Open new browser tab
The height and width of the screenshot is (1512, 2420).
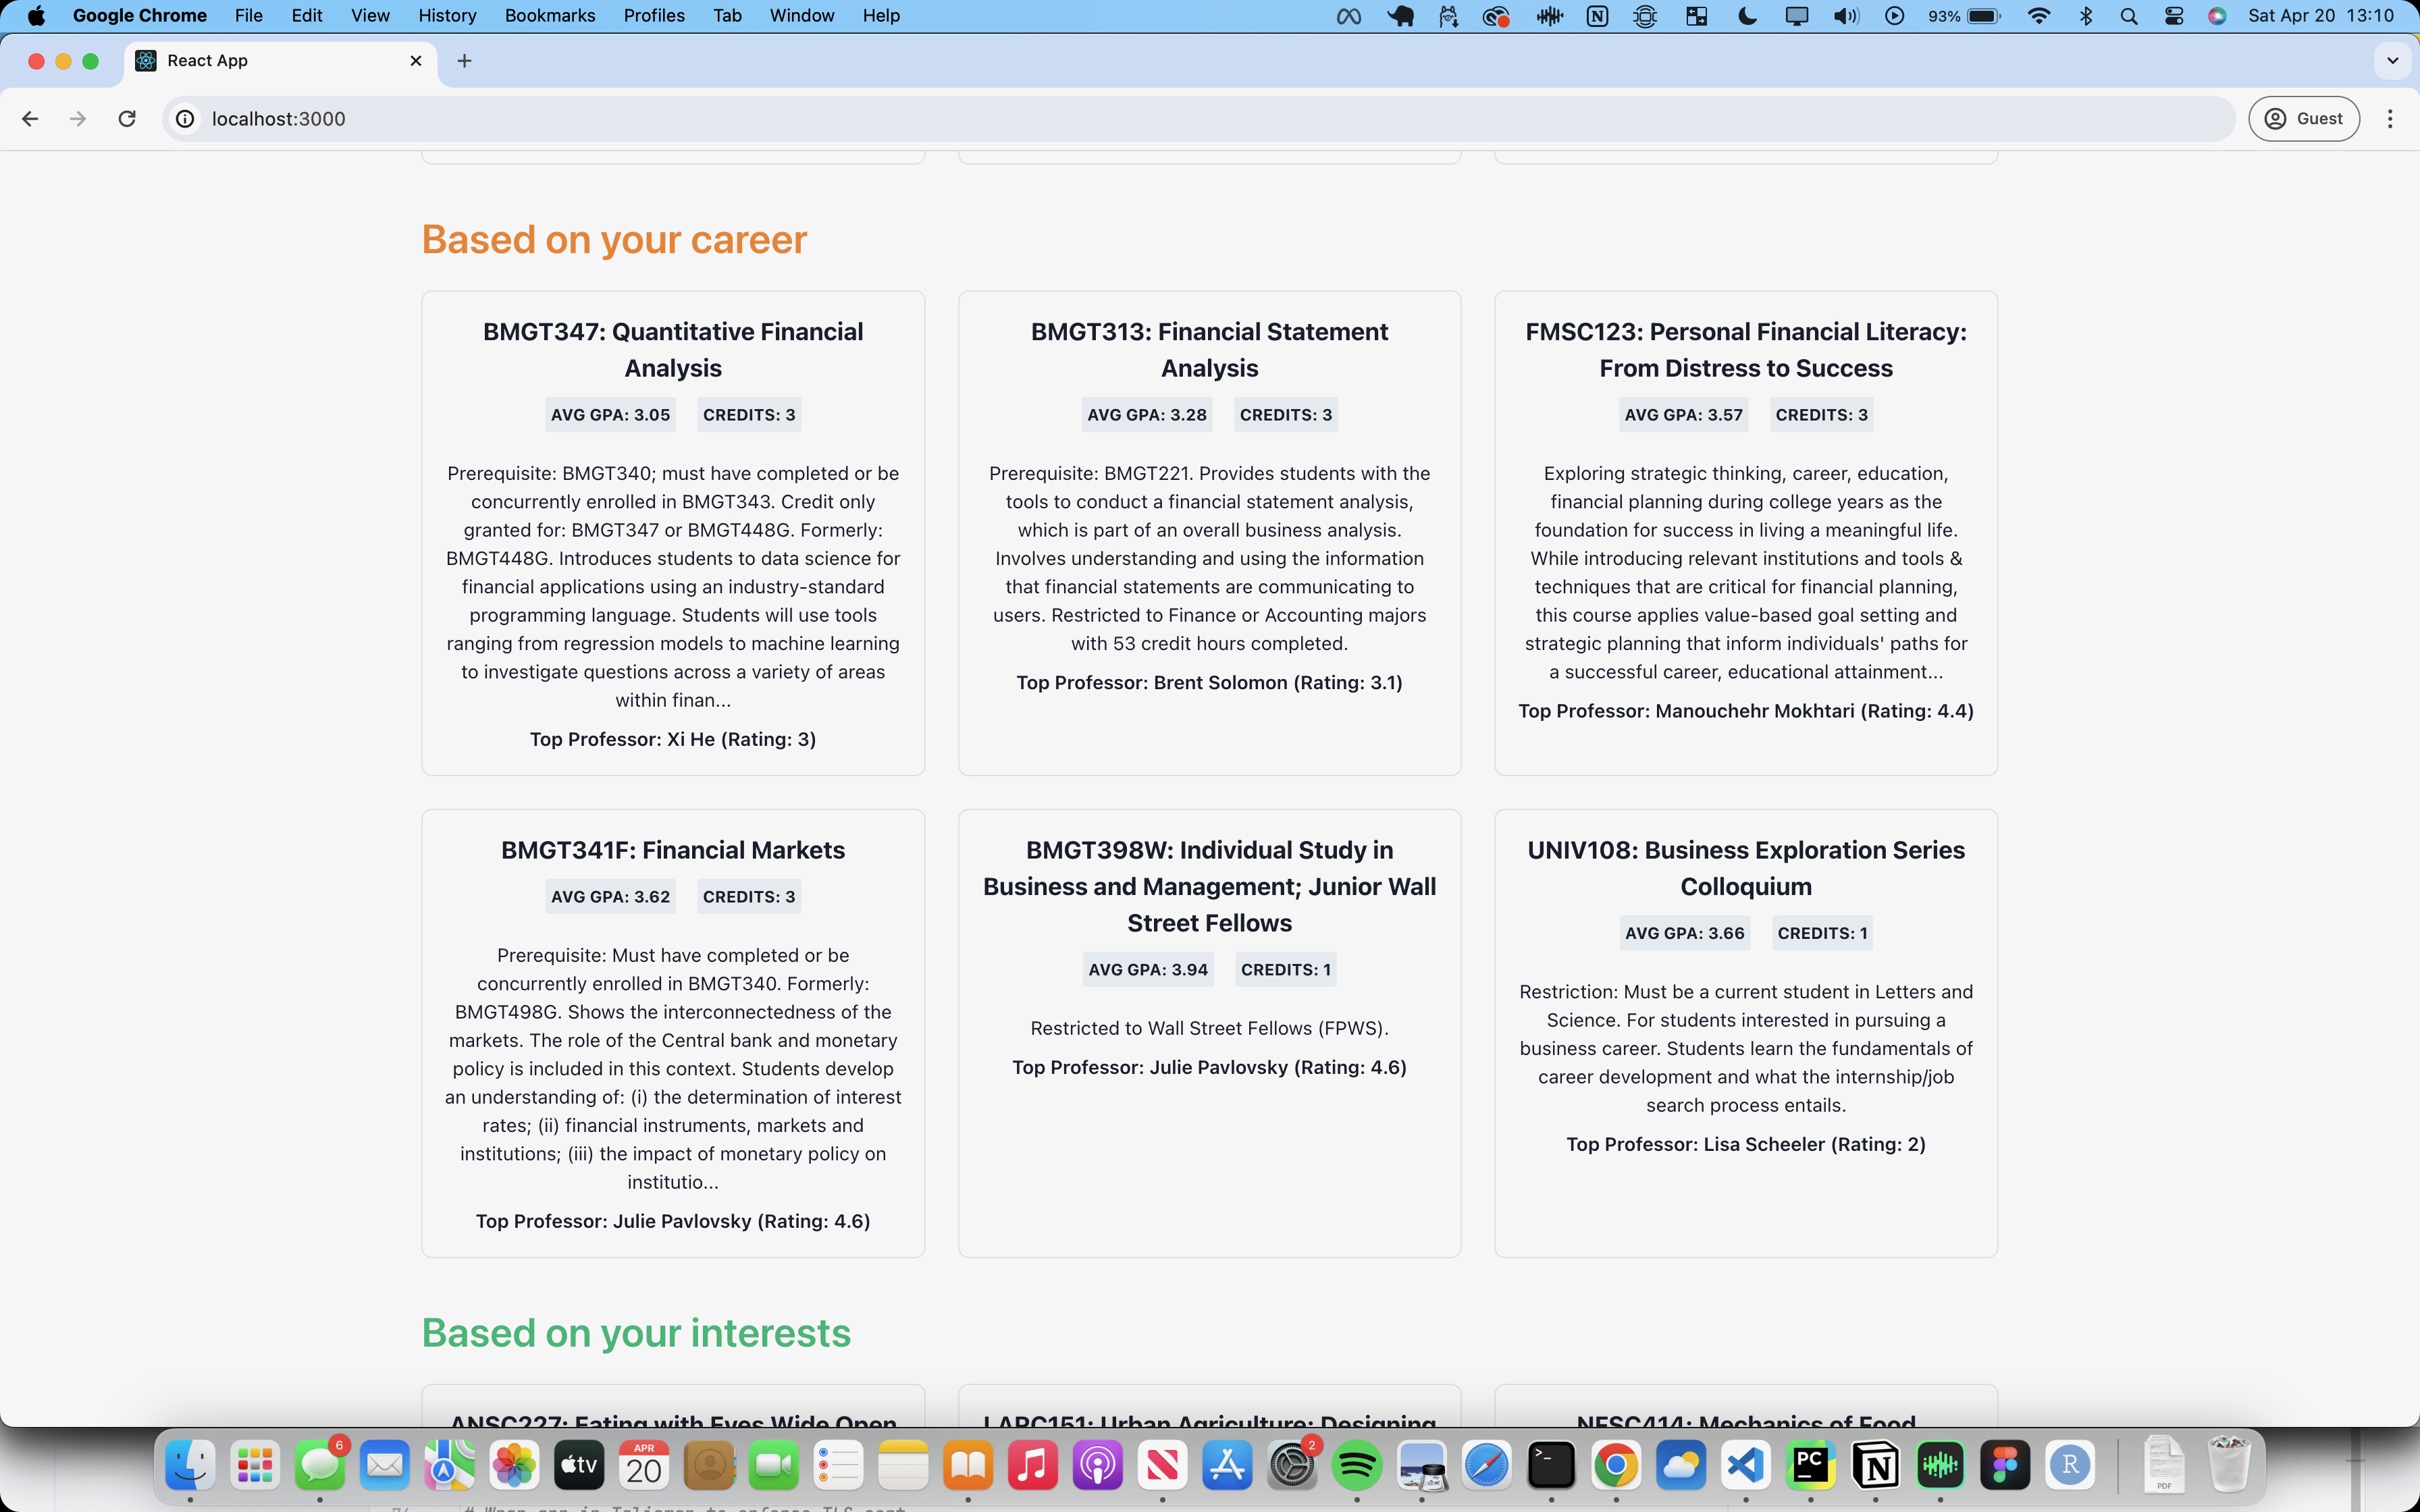coord(464,61)
